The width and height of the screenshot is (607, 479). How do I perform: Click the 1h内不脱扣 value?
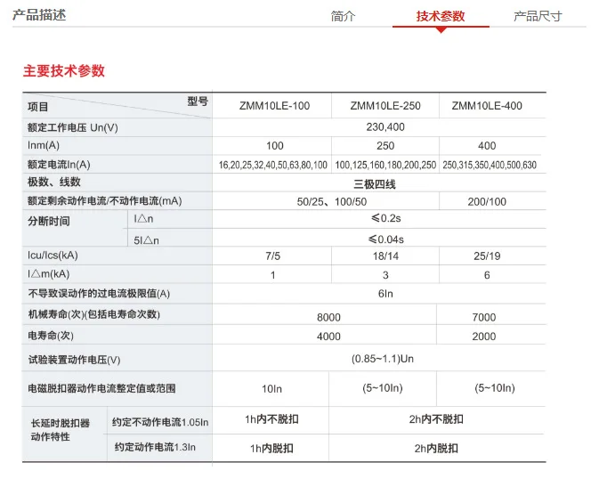[271, 419]
